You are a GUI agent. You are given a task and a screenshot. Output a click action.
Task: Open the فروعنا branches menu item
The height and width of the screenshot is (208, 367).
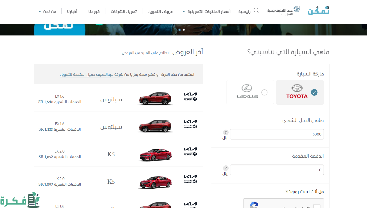click(x=94, y=11)
